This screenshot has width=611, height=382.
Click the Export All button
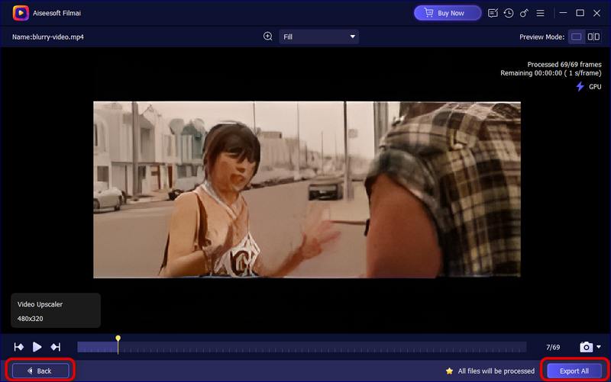click(574, 371)
